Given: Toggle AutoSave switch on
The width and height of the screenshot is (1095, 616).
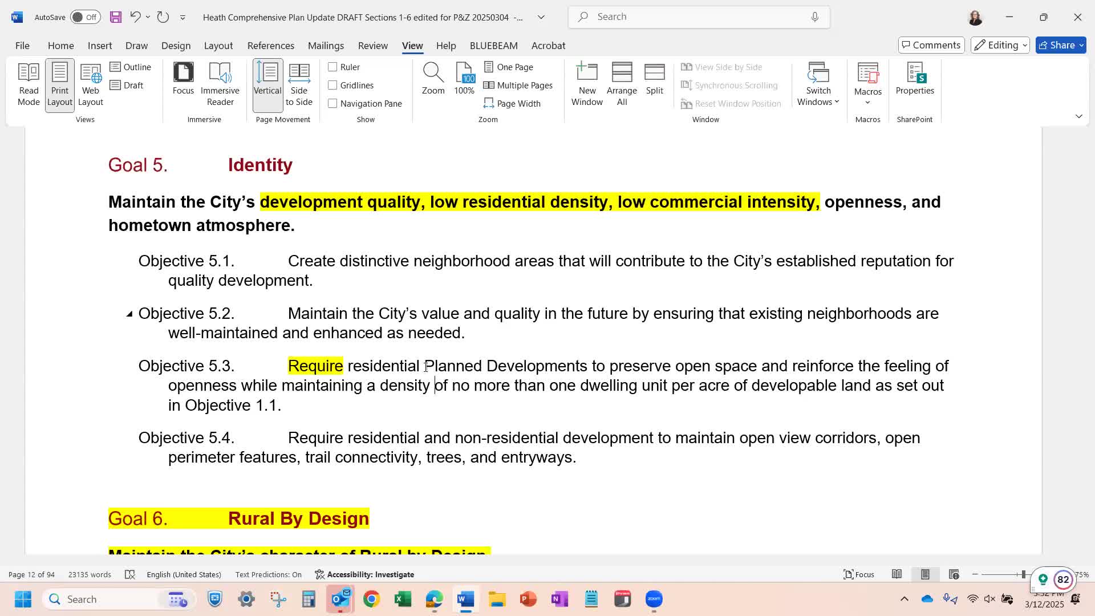Looking at the screenshot, I should (x=85, y=17).
